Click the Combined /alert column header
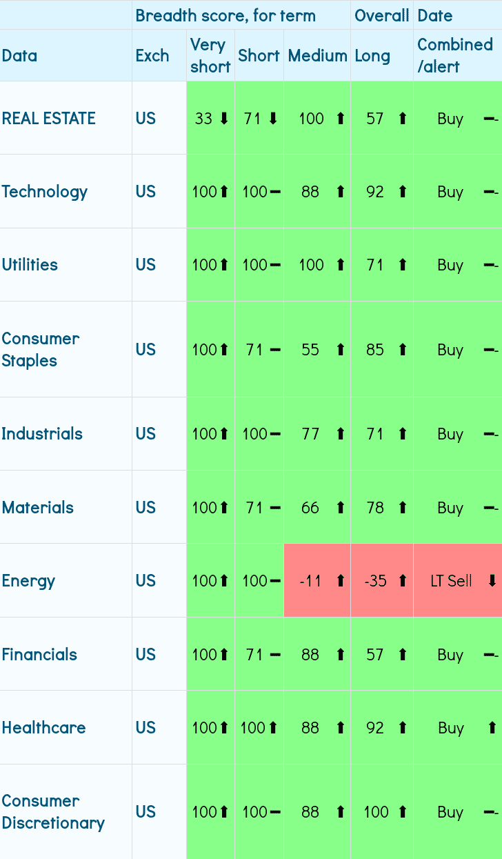This screenshot has width=502, height=859. (x=455, y=56)
